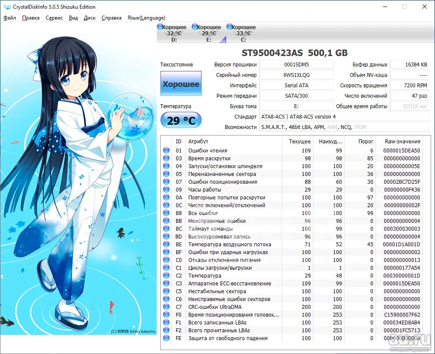This screenshot has height=354, width=435.
Task: Select drive D: status orb in disk bar
Action: coord(160,27)
